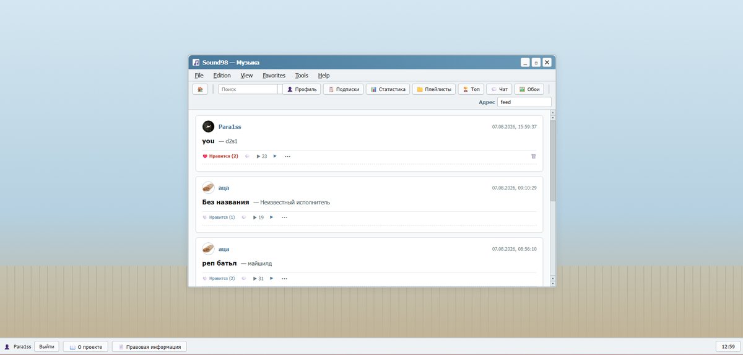This screenshot has height=355, width=743.
Task: Click timestamp 07.08.2026, 15:59:37
Action: coord(514,126)
